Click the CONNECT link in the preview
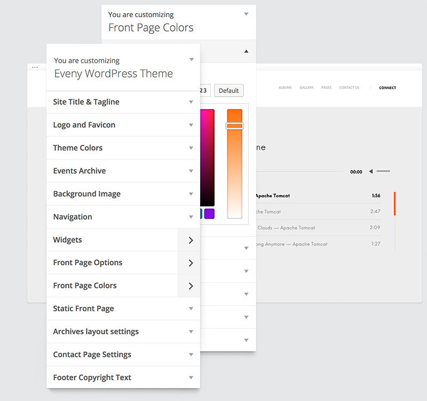Image resolution: width=427 pixels, height=401 pixels. pyautogui.click(x=388, y=88)
